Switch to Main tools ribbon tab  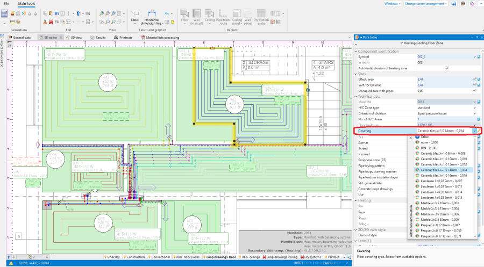[x=26, y=4]
